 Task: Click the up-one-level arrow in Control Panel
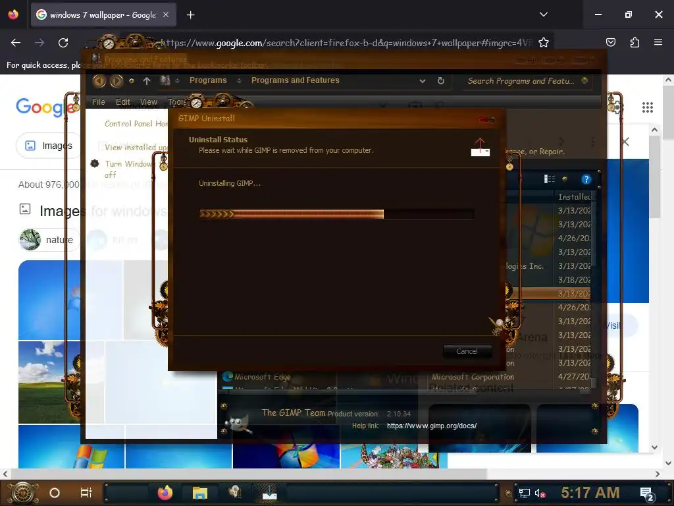pyautogui.click(x=147, y=81)
